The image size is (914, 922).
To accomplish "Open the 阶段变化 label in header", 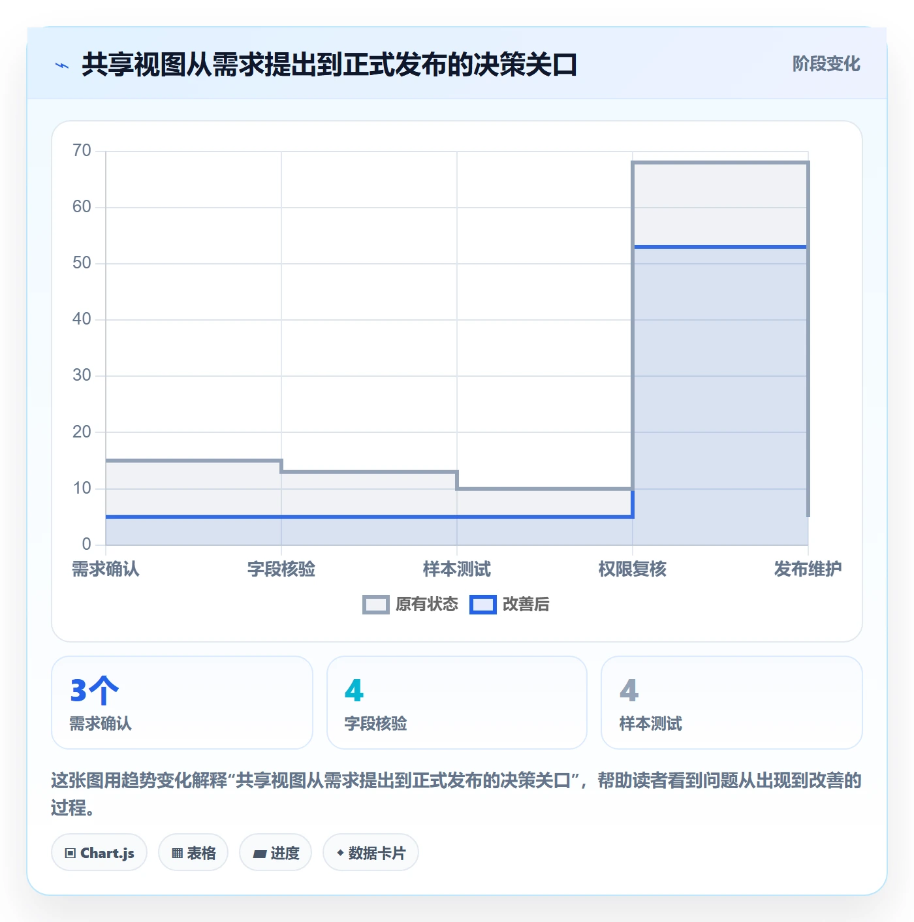I will point(826,64).
